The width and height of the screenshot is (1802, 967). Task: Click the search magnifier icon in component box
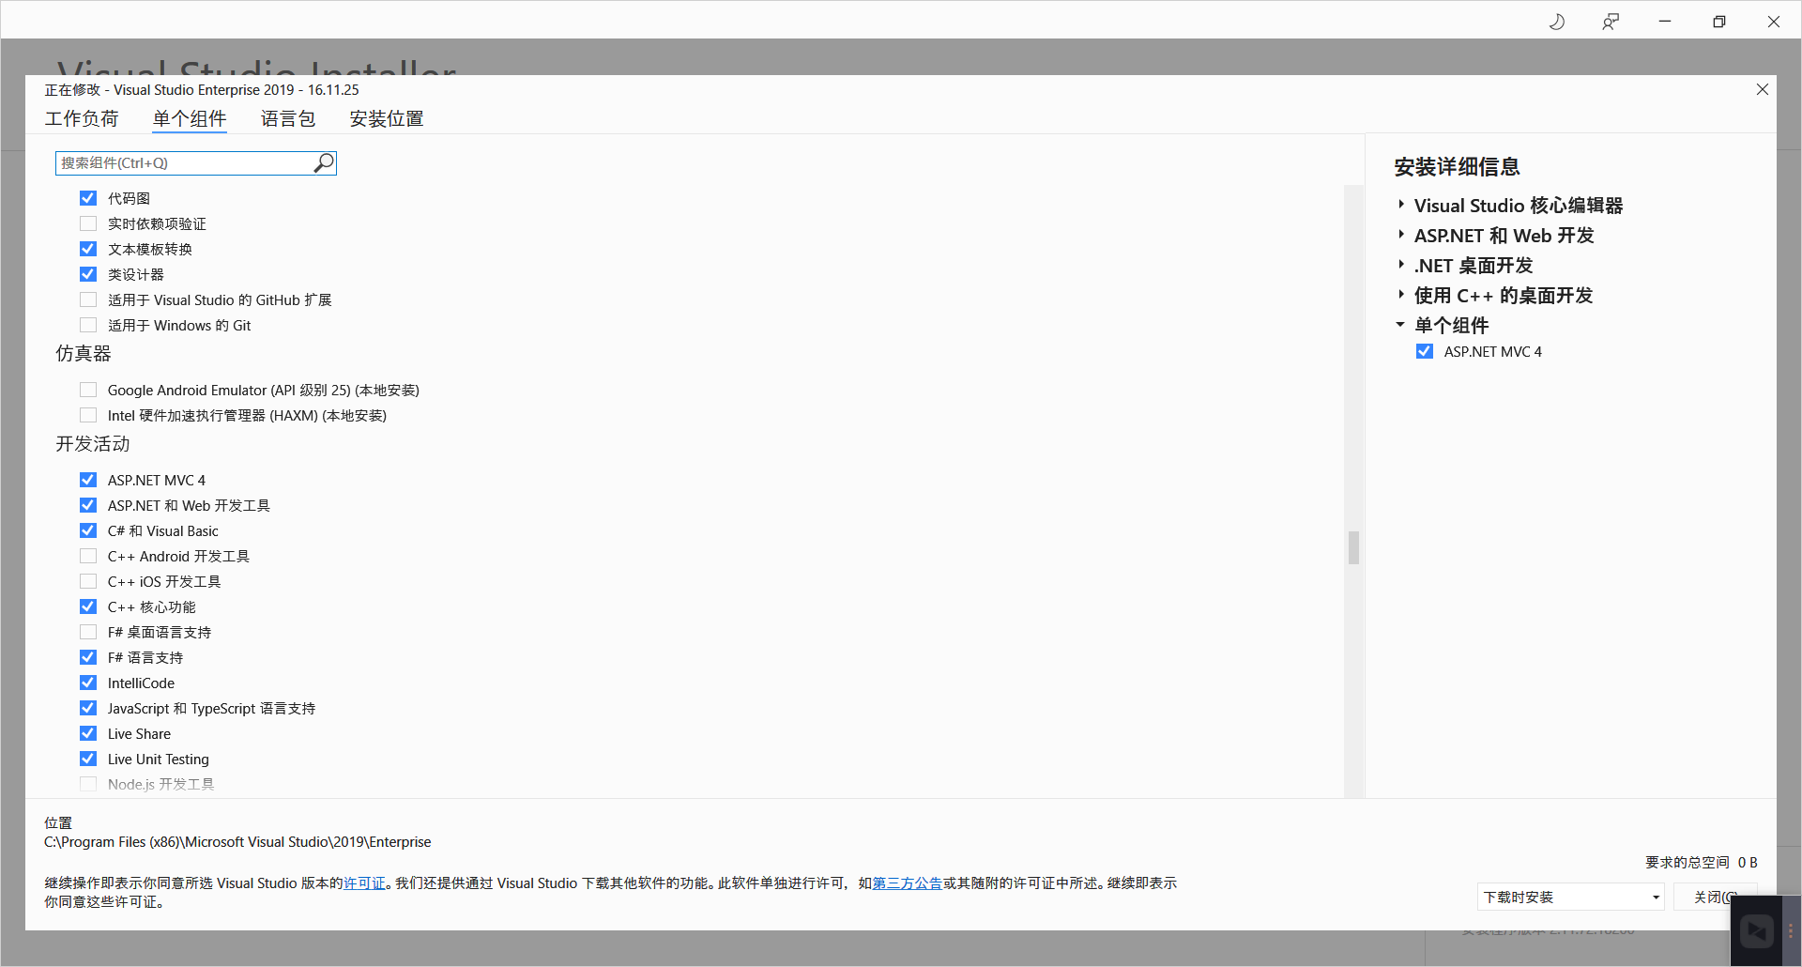323,163
